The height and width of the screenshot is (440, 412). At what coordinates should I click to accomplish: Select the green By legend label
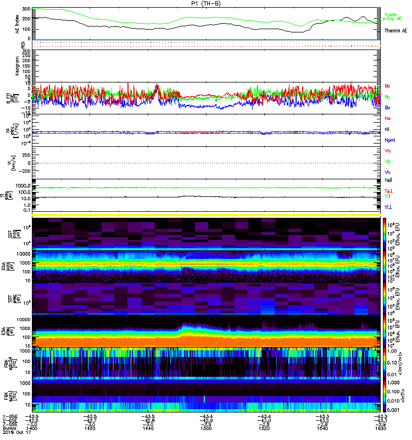pyautogui.click(x=387, y=97)
